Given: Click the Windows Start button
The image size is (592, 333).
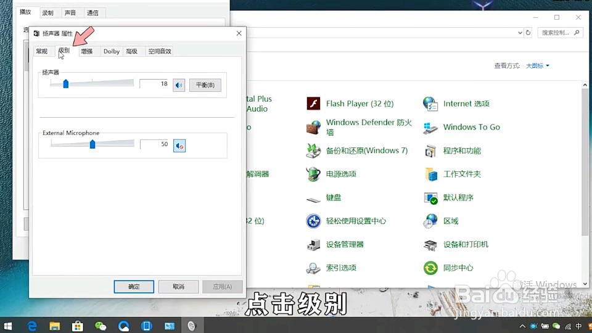Looking at the screenshot, I should coord(8,326).
